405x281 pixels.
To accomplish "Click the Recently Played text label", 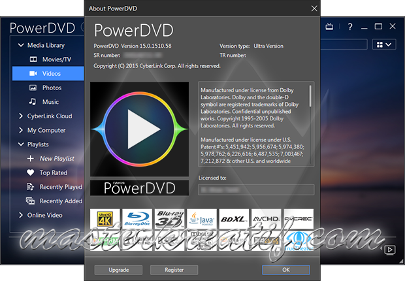I will click(61, 187).
